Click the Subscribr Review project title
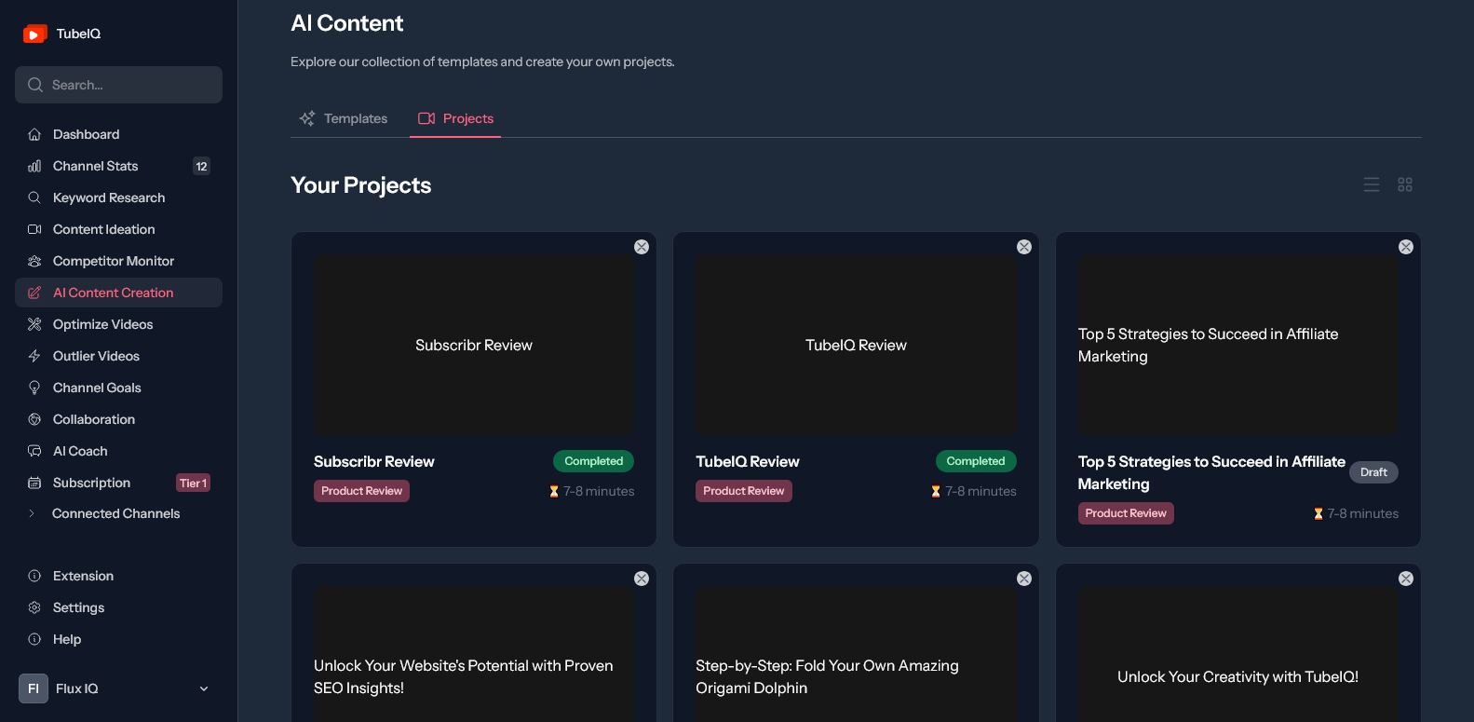This screenshot has width=1474, height=722. 374,461
